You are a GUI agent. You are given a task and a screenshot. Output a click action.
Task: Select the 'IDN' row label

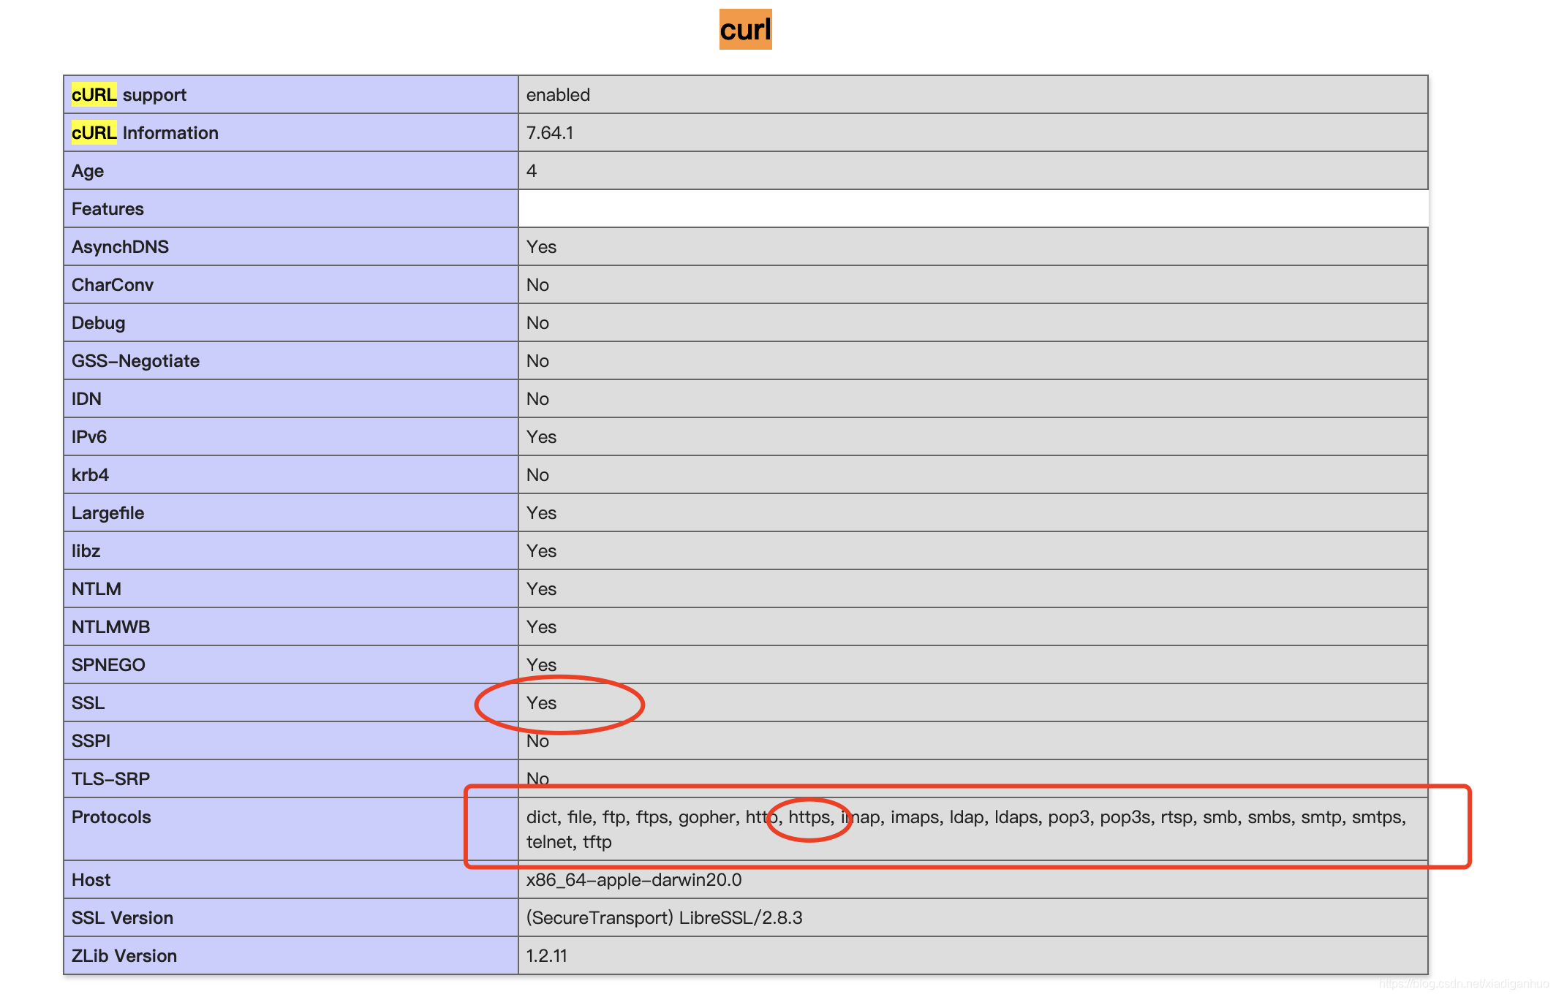86,399
